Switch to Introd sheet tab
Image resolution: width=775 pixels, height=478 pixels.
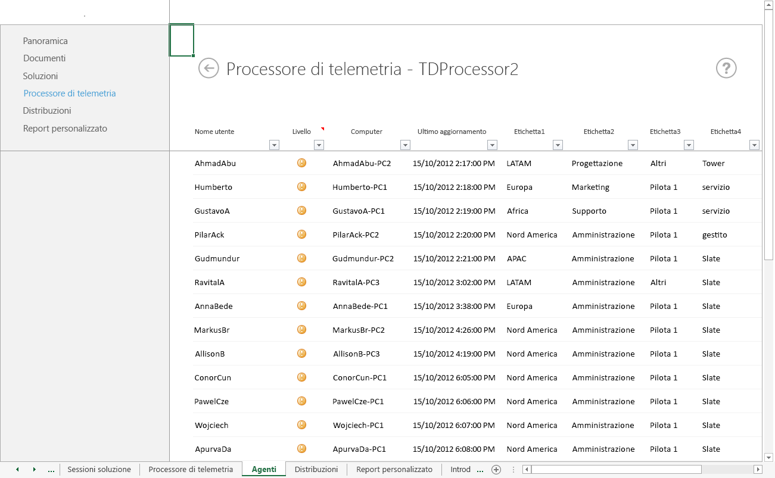pyautogui.click(x=460, y=470)
